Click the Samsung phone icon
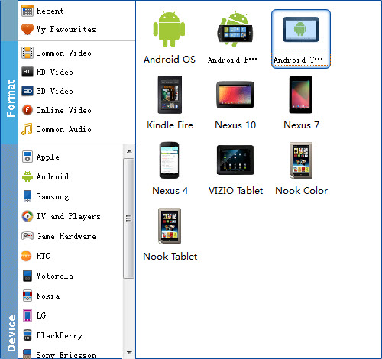Viewport: 382px width, 359px height. (28, 196)
